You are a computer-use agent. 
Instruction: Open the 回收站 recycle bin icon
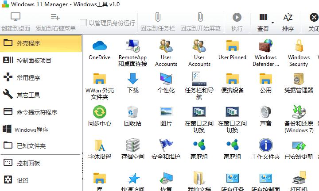132,112
